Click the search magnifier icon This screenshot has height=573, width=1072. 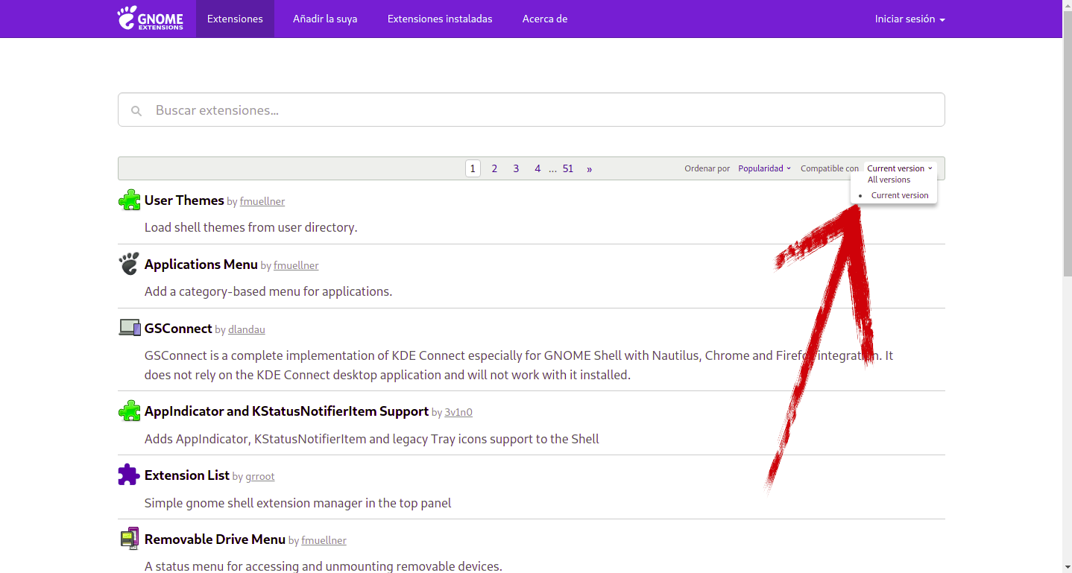coord(136,111)
